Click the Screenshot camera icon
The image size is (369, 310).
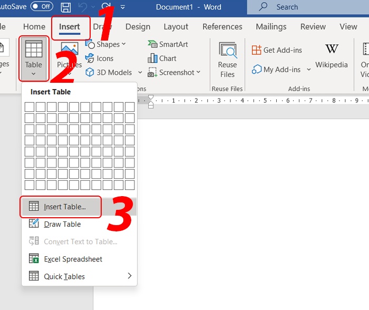(x=152, y=73)
